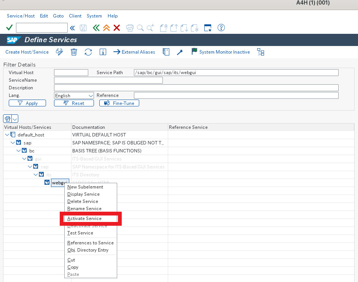Viewport: 358px width, 282px height.
Task: Click the Previous Page icon
Action: [174, 28]
